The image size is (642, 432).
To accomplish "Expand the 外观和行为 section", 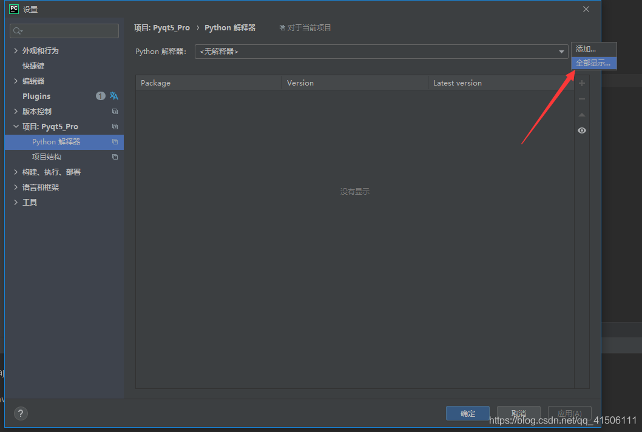I will pyautogui.click(x=16, y=50).
